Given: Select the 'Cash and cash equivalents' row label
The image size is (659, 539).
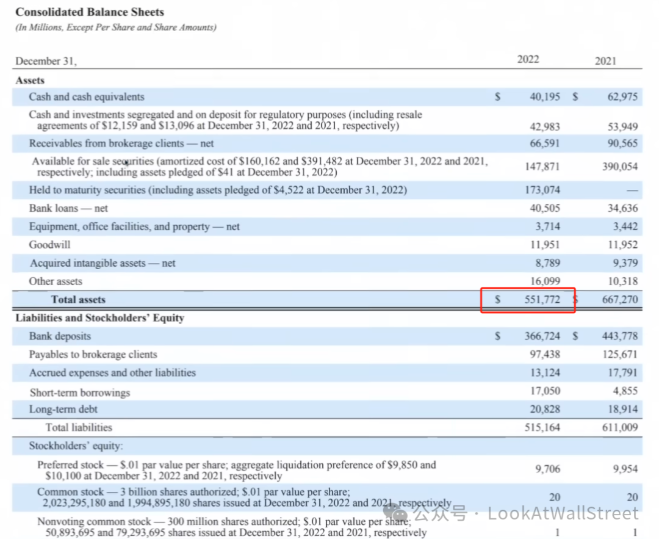Looking at the screenshot, I should point(87,96).
